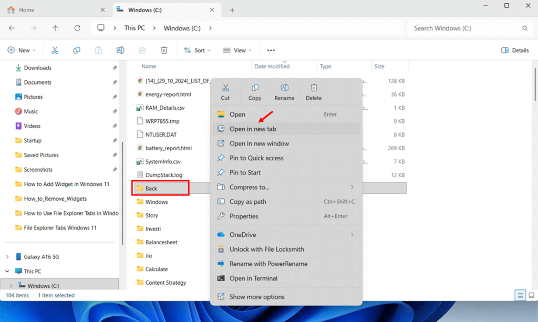
Task: Click the Share icon in the toolbar
Action: pos(142,50)
